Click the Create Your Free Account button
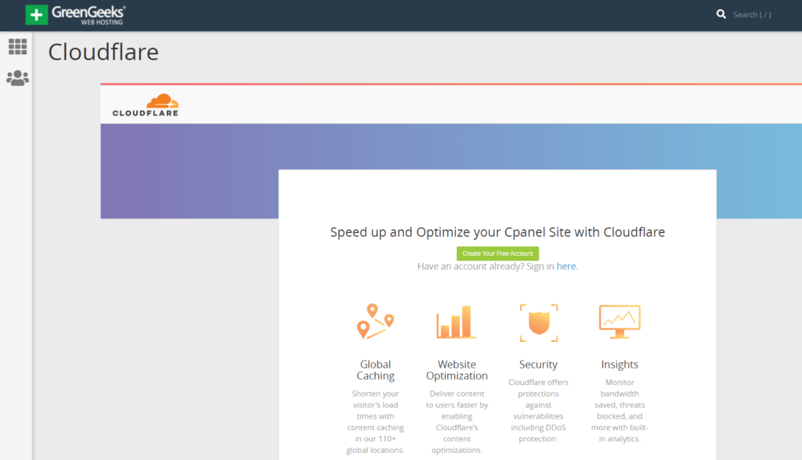This screenshot has width=802, height=460. (497, 253)
